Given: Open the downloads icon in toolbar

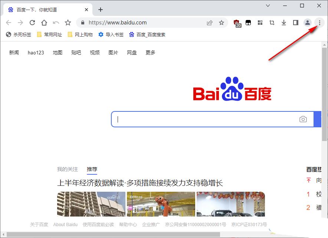Looking at the screenshot, I should tap(284, 23).
